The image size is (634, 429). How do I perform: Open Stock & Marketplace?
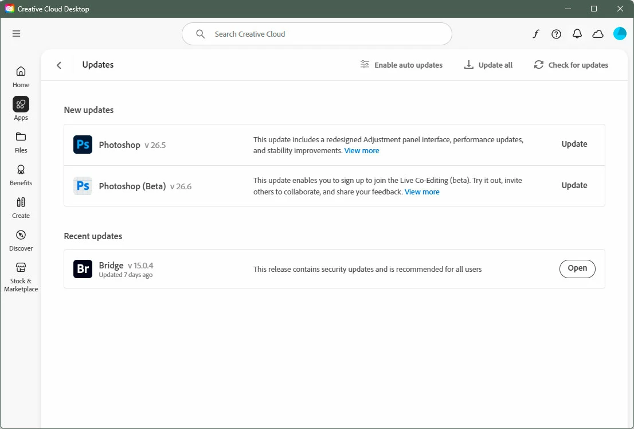pos(21,277)
